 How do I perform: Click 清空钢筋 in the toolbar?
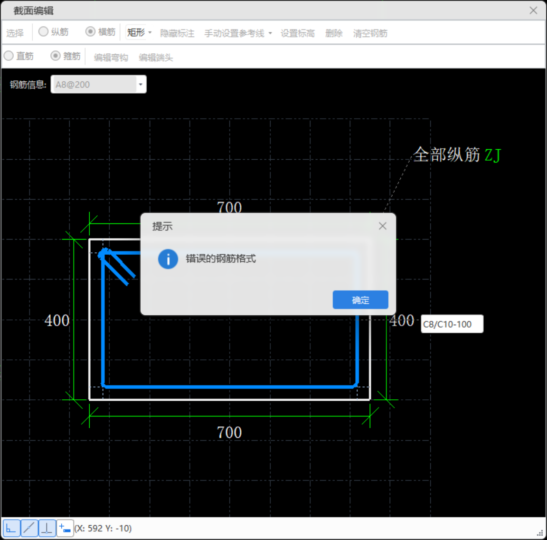370,33
